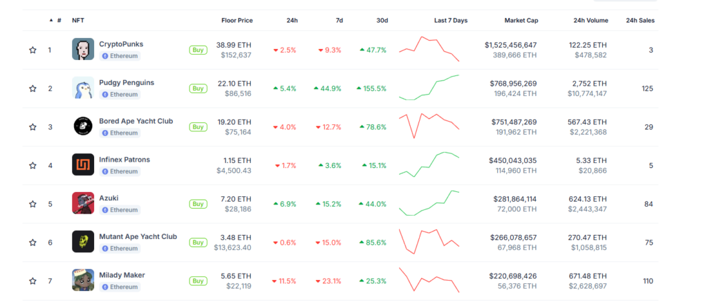The width and height of the screenshot is (708, 302).
Task: Click Bored Ape floor price 19.20 ETH
Action: pyautogui.click(x=234, y=122)
